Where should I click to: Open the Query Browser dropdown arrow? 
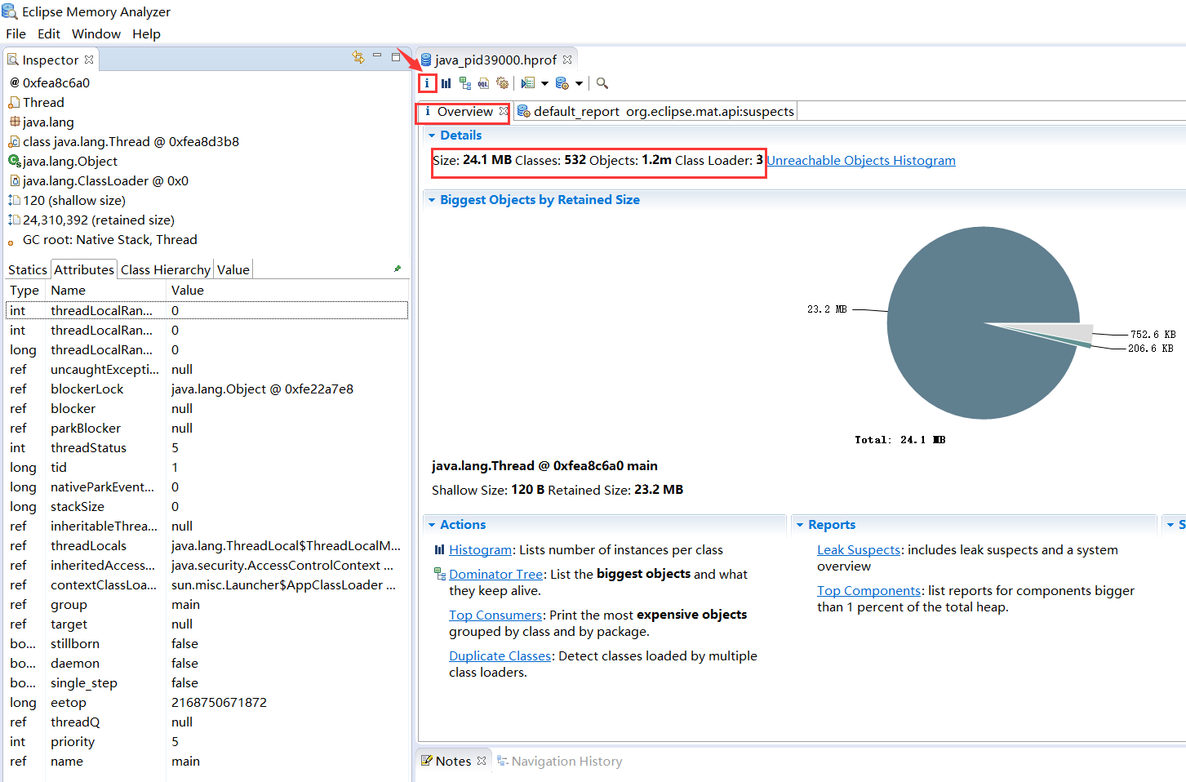[x=579, y=83]
